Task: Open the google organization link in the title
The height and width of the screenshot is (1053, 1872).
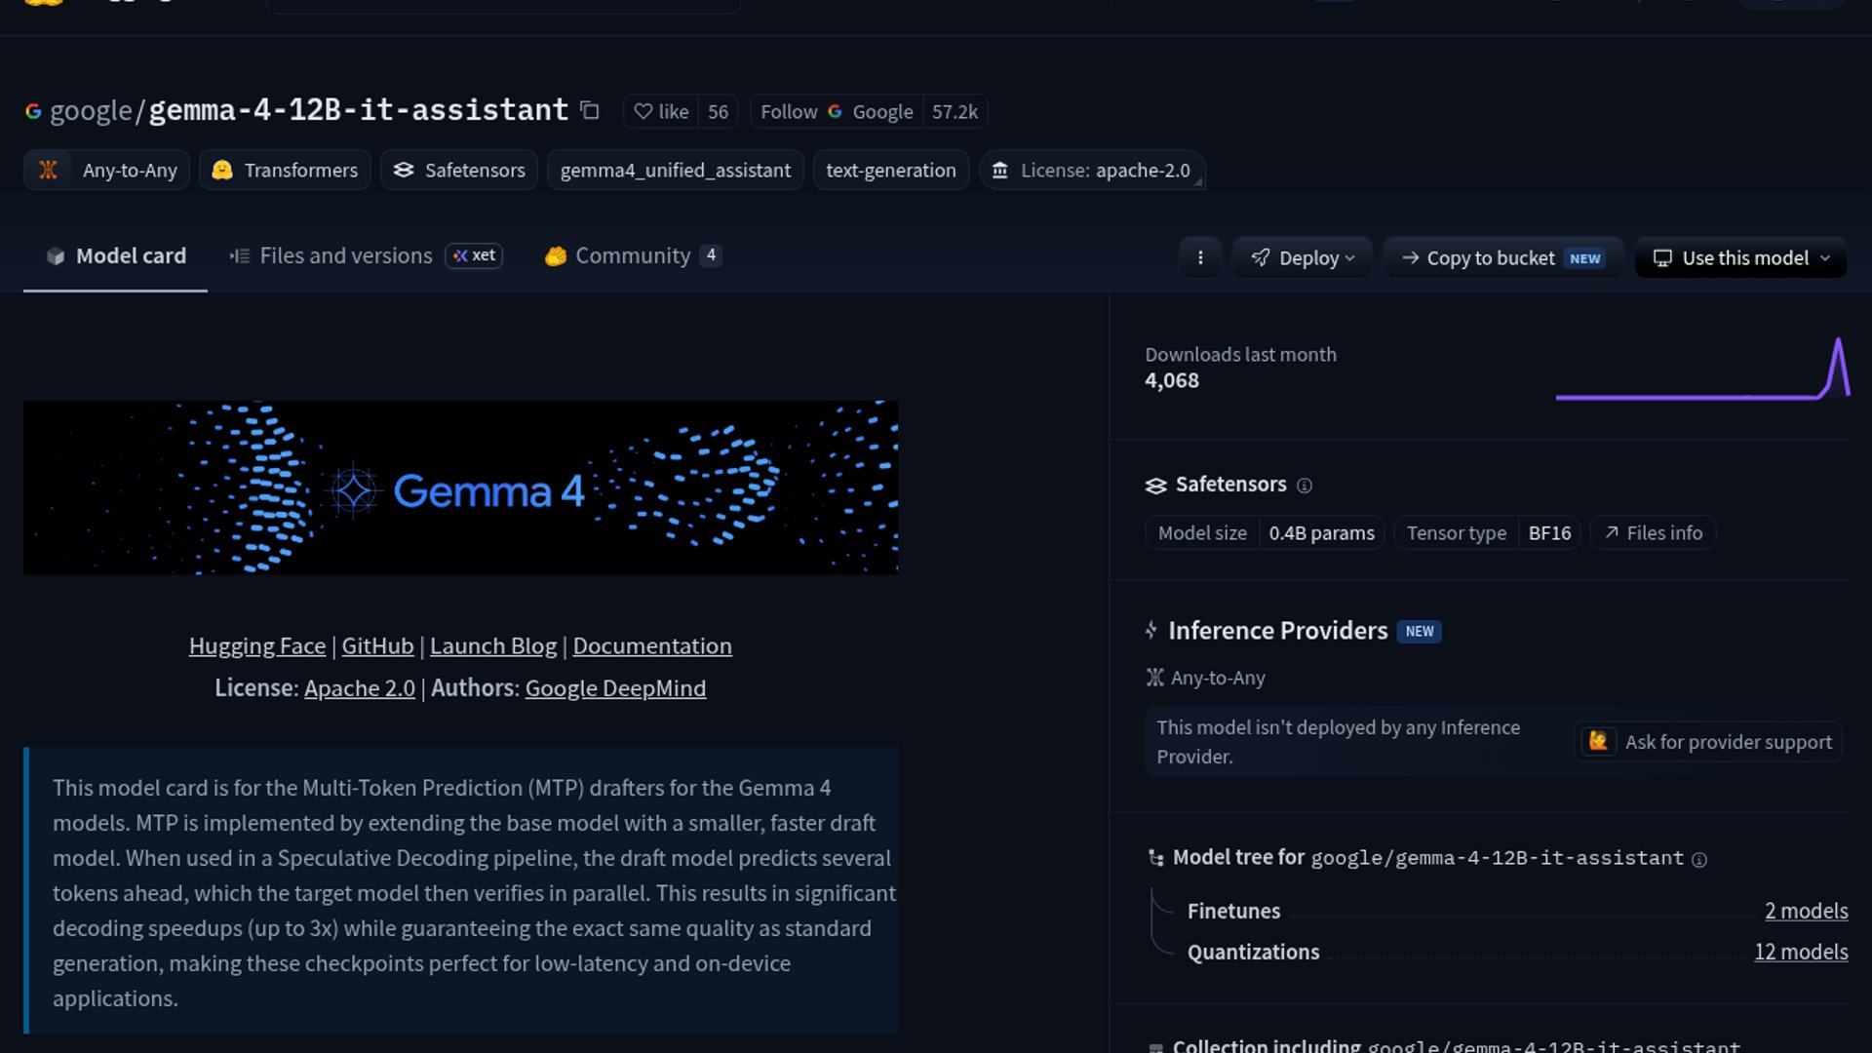Action: tap(91, 110)
